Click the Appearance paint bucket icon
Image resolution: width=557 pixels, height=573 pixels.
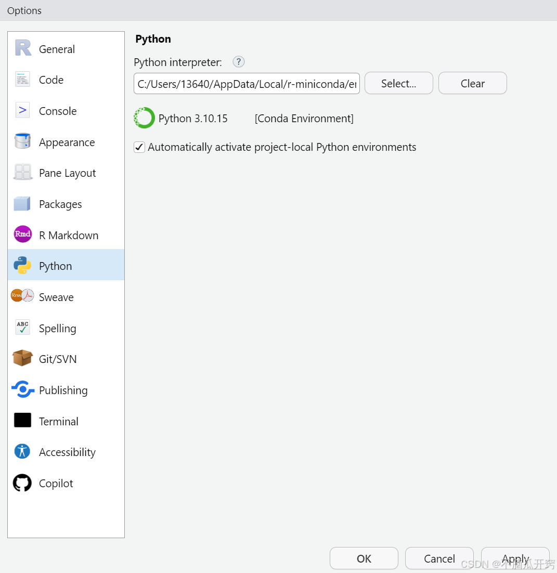click(23, 141)
